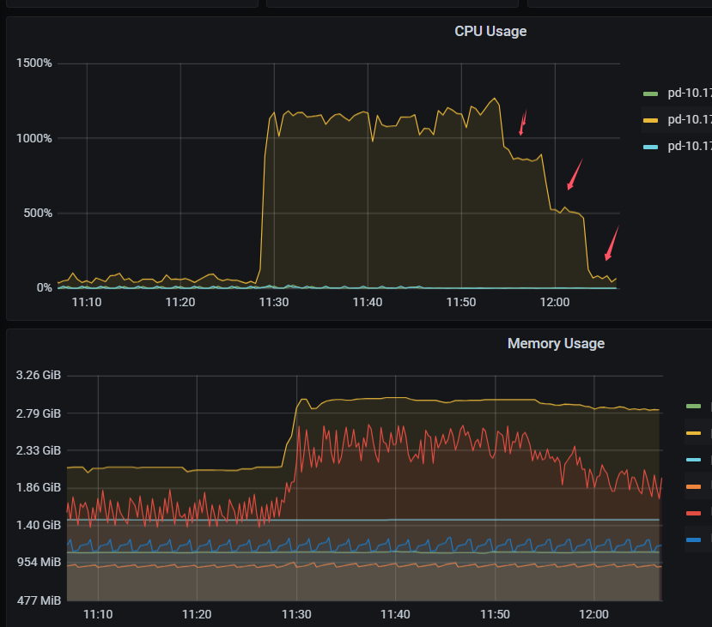Click 11:20 time label under CPU Usage chart
712x627 pixels.
pos(180,303)
